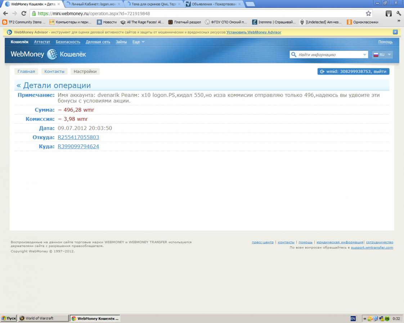Click sender wallet link R255417055803
This screenshot has height=323, width=404.
[78, 137]
